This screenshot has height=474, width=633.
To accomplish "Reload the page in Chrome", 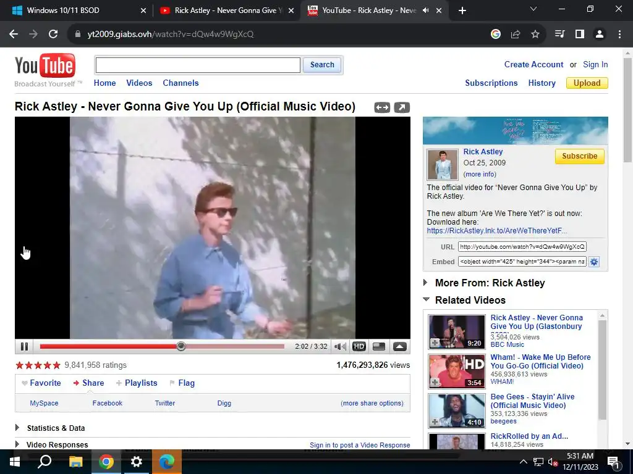I will pyautogui.click(x=53, y=34).
